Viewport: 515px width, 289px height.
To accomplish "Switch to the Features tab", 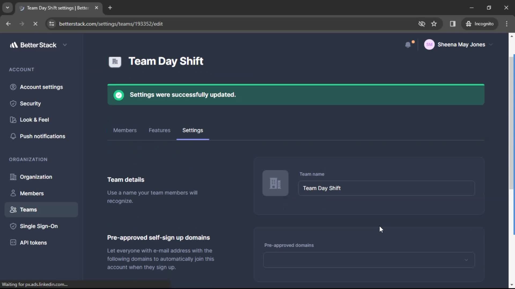I will pos(160,130).
